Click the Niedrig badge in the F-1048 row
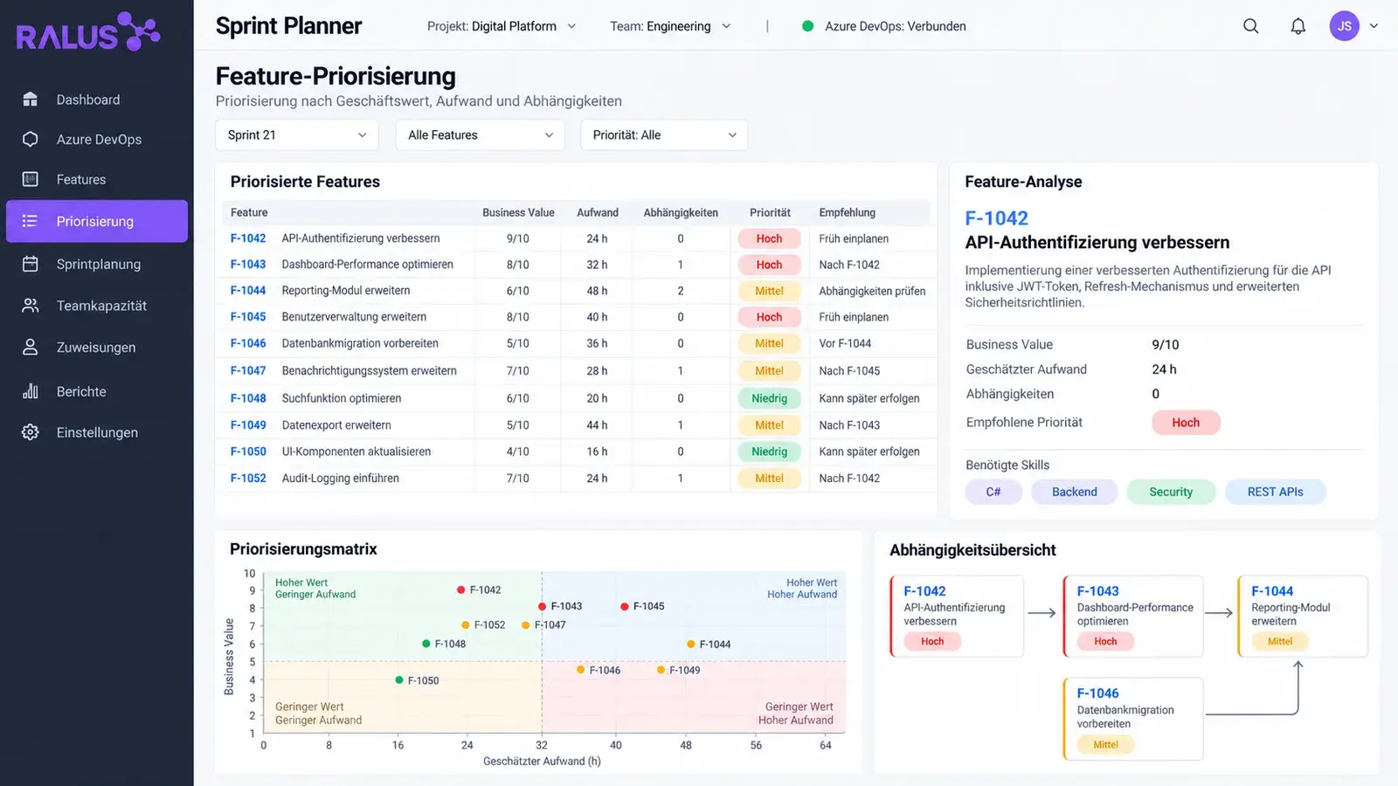The height and width of the screenshot is (786, 1398). (x=769, y=398)
